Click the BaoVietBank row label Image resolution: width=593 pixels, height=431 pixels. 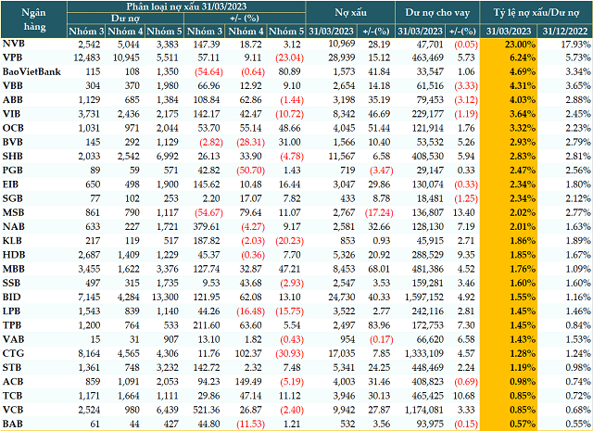tap(29, 70)
